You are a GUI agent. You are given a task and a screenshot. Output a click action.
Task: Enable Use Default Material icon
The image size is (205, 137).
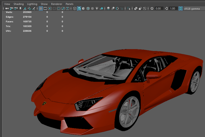pyautogui.click(x=84, y=8)
